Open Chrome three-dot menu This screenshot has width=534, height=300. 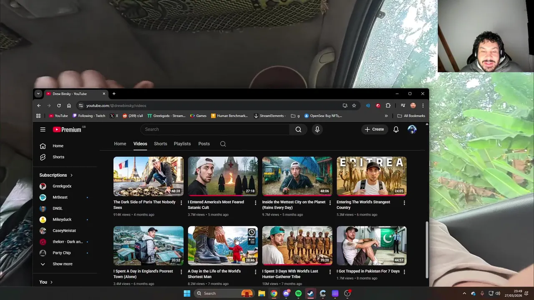[x=423, y=106]
